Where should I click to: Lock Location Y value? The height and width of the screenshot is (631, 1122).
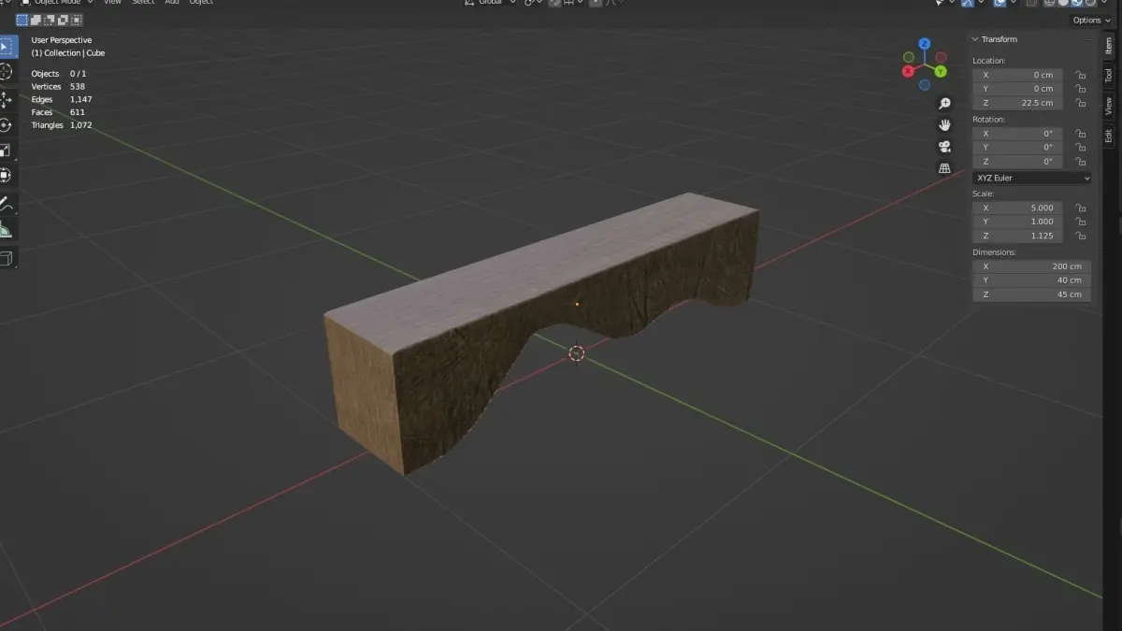(x=1080, y=89)
